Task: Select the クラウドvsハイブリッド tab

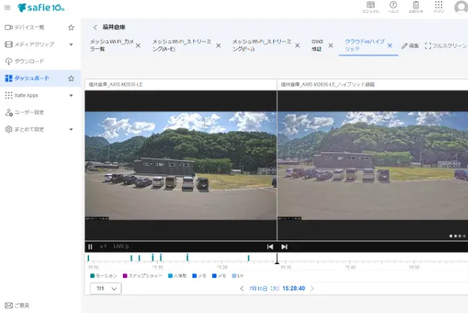Action: (365, 45)
